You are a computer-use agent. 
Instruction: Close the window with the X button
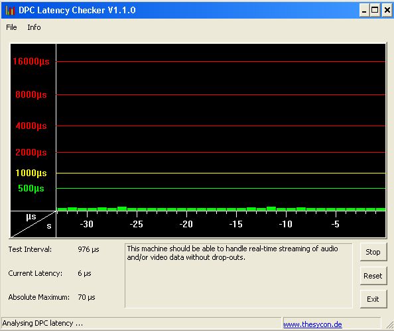[x=387, y=11]
